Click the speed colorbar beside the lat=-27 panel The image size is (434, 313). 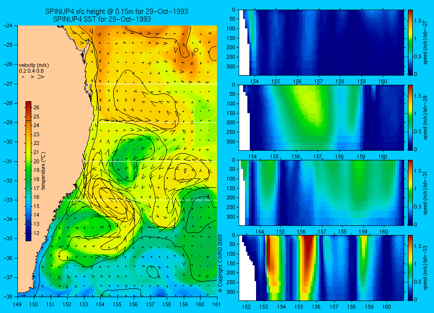coord(410,42)
